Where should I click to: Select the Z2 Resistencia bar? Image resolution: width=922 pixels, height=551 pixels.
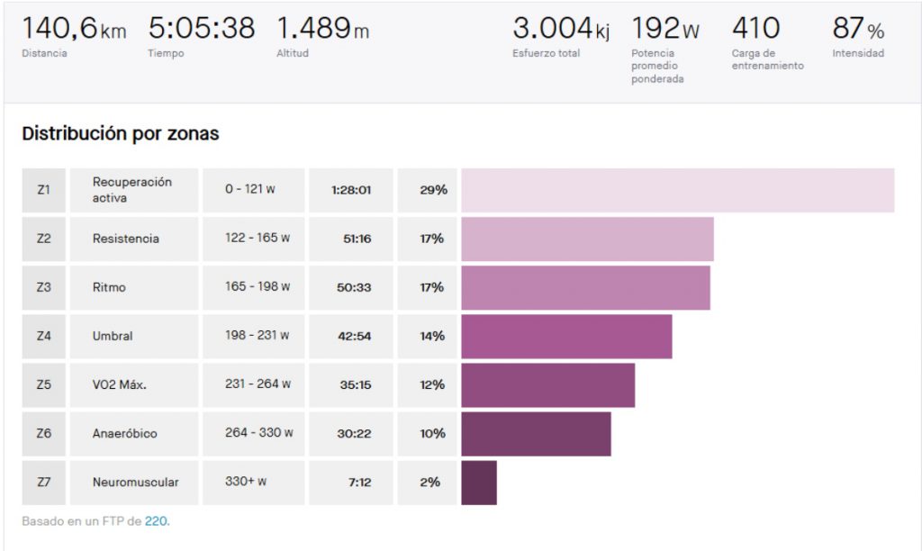[x=587, y=239]
